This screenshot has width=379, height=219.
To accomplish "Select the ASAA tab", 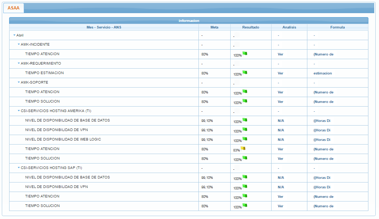I will (x=14, y=8).
